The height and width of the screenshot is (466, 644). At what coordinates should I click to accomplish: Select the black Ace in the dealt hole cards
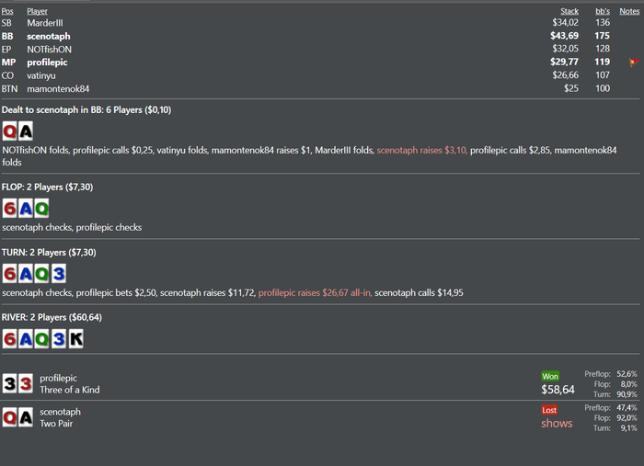pos(25,131)
